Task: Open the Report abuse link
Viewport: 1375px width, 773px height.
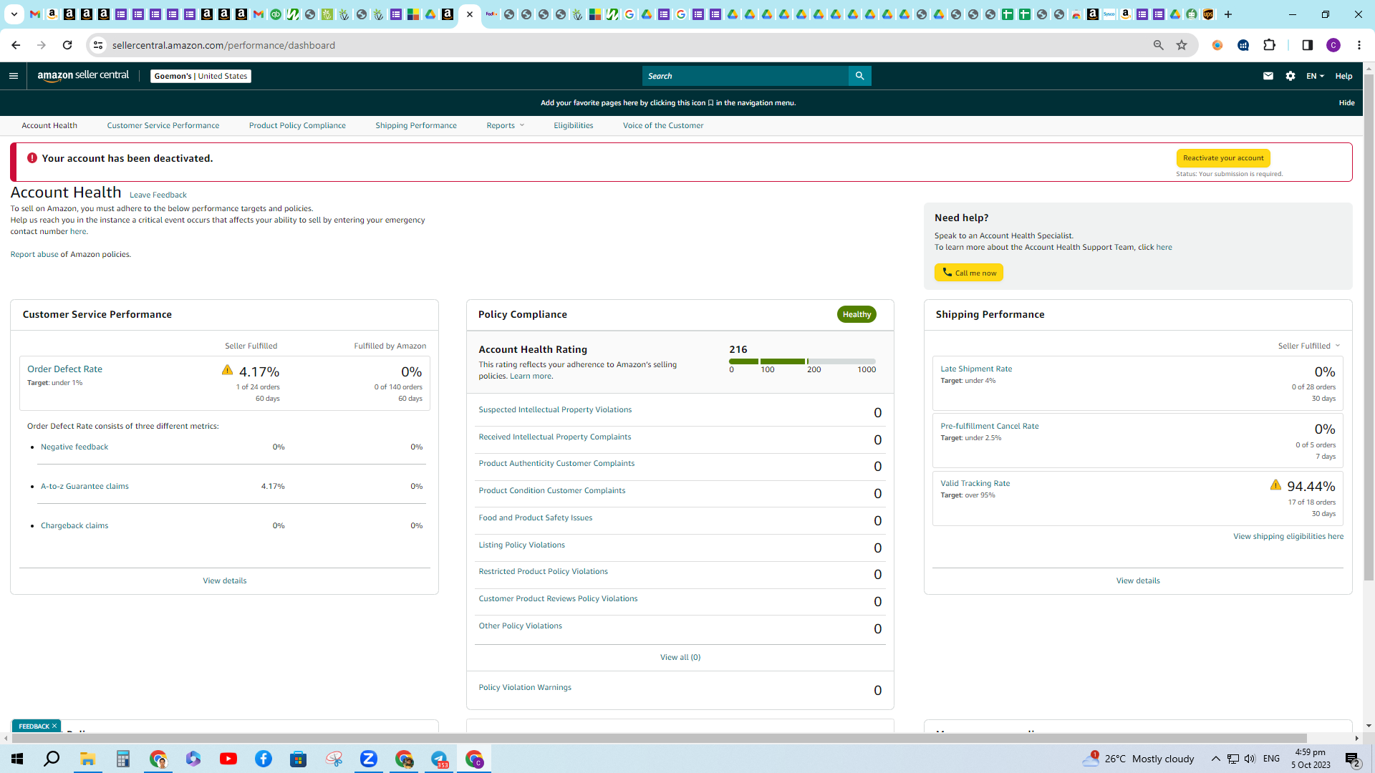Action: [x=34, y=254]
